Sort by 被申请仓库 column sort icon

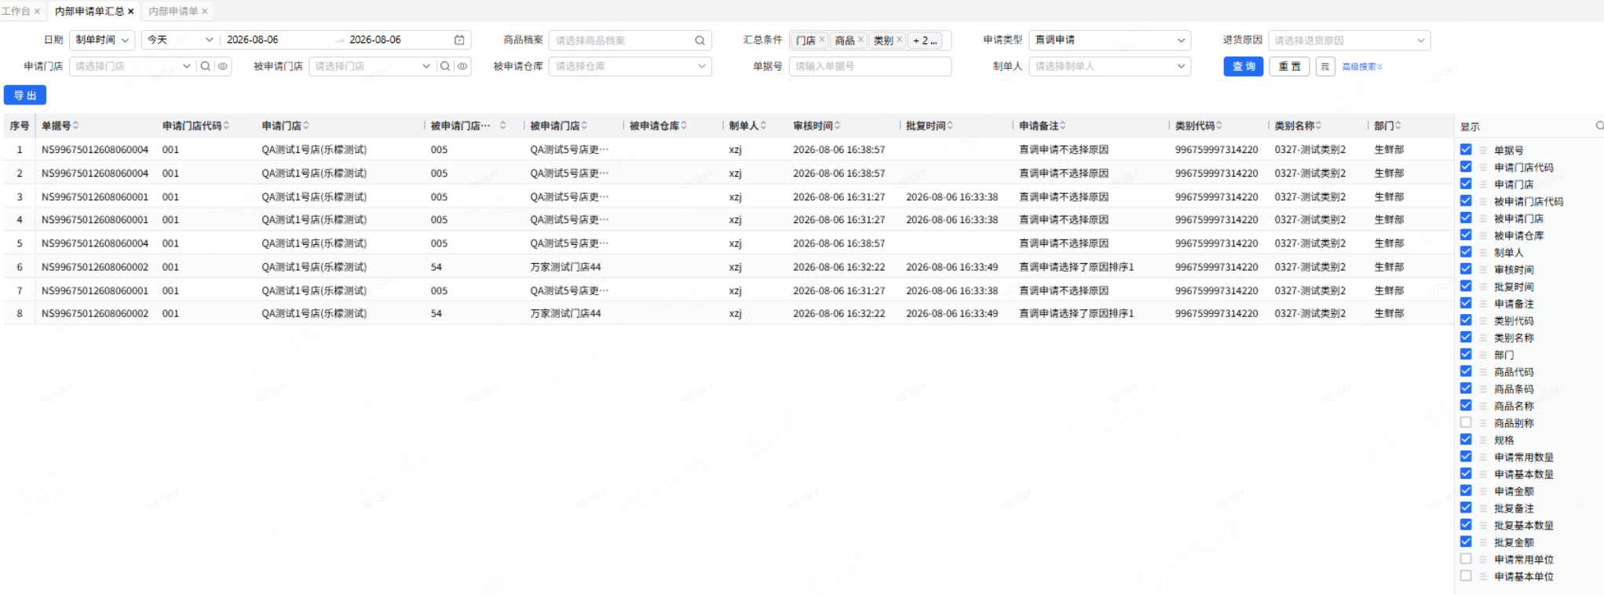pyautogui.click(x=684, y=126)
